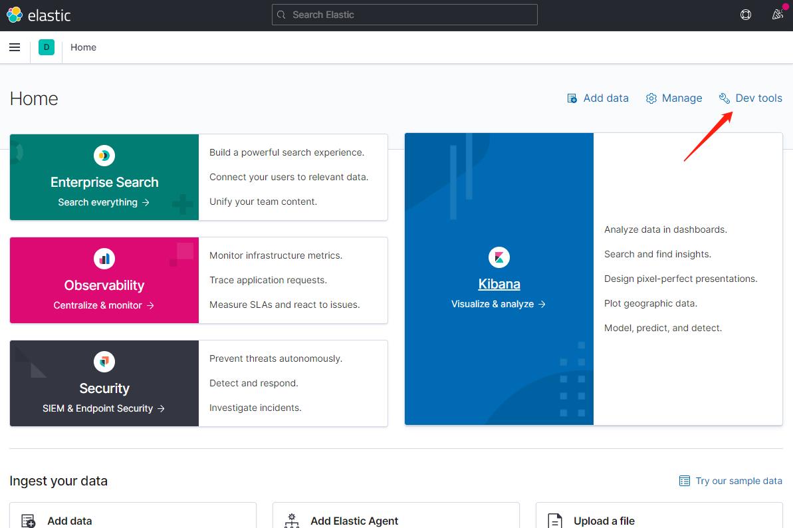
Task: Open the Kibana title link
Action: point(499,284)
